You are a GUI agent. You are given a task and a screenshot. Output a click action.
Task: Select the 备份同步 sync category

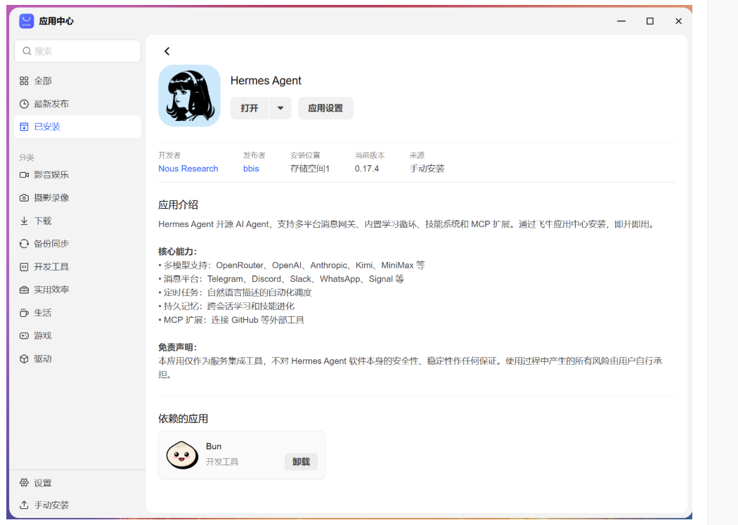point(77,244)
